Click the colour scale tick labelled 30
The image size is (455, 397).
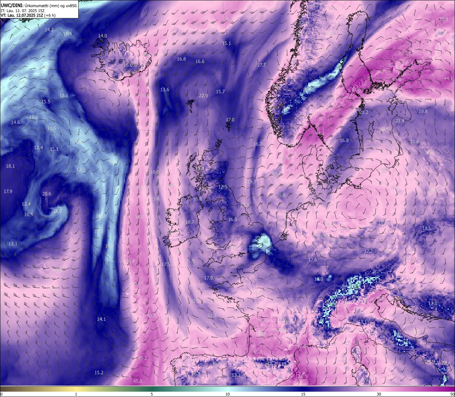tap(379, 394)
